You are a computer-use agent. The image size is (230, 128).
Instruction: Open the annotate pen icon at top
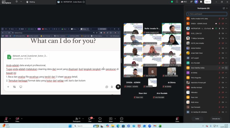point(191,2)
